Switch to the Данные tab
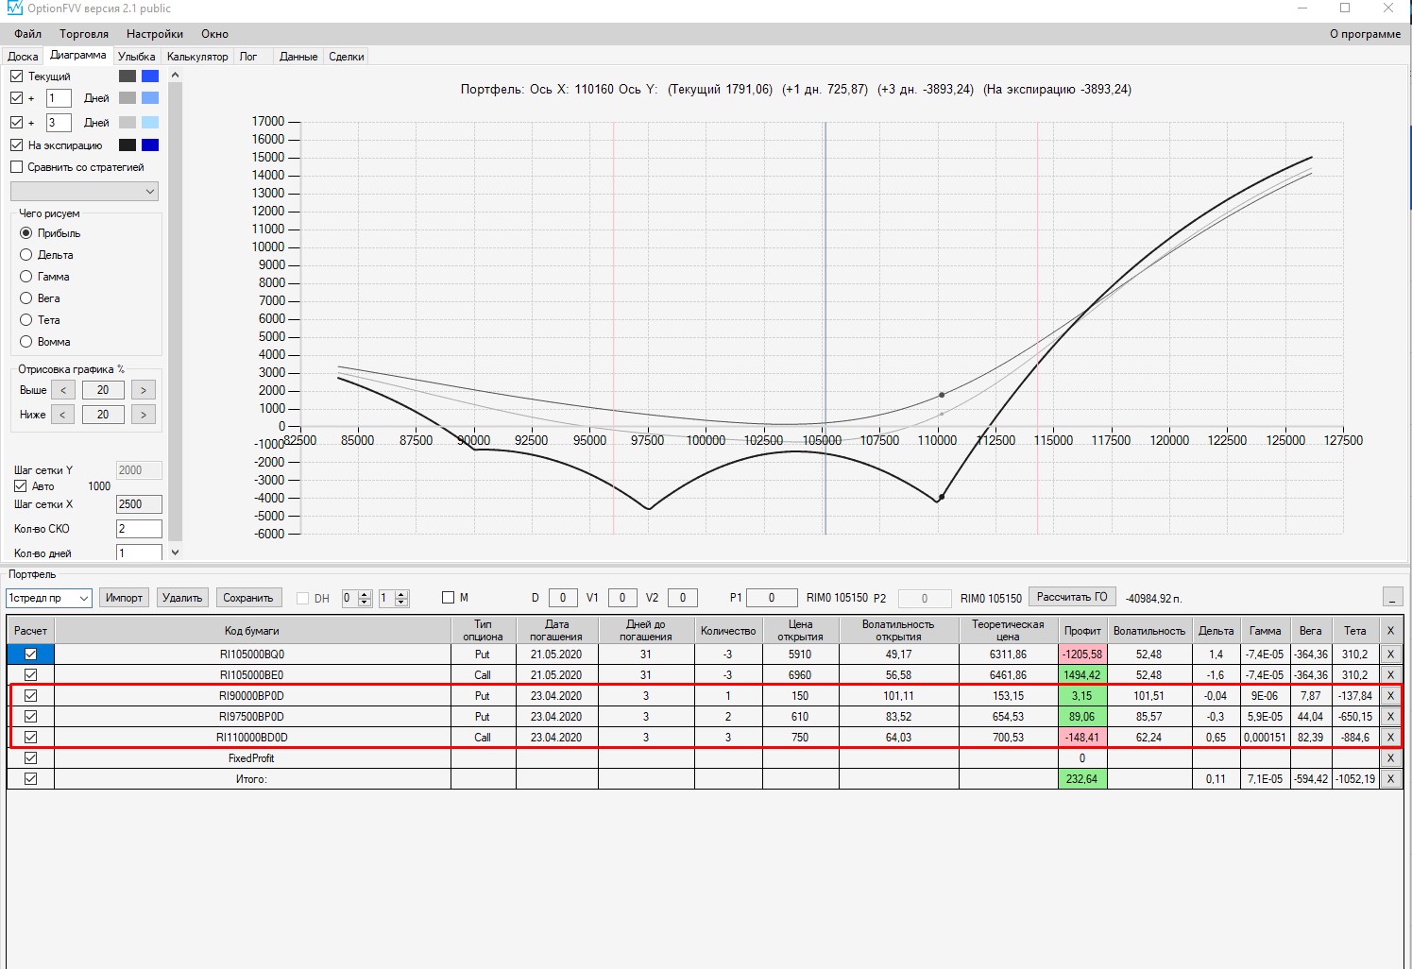The width and height of the screenshot is (1412, 969). click(298, 57)
